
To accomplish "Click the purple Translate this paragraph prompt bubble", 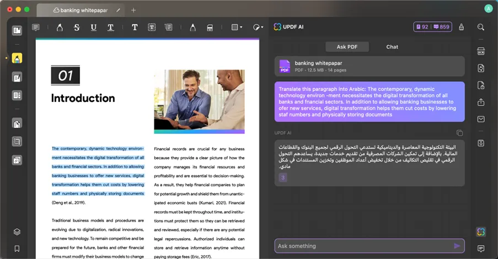I will click(370, 101).
